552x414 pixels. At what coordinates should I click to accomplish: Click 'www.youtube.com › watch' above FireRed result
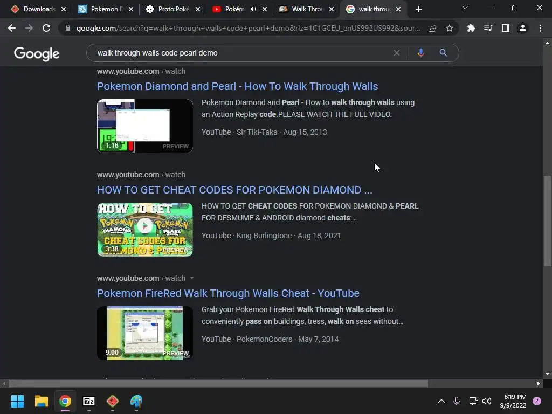pos(141,278)
